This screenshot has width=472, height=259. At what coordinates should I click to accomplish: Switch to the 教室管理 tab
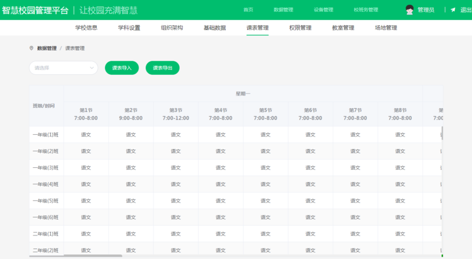[x=343, y=28]
